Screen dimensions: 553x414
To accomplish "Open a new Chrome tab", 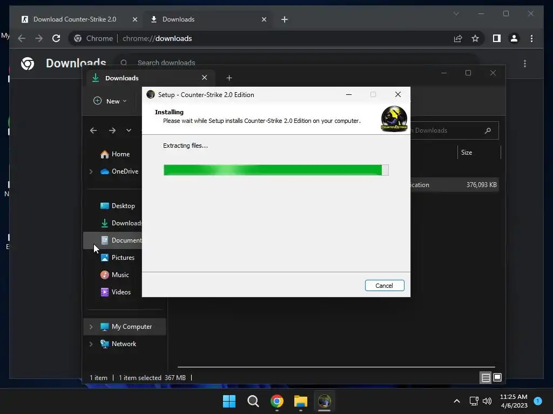I will coord(285,19).
